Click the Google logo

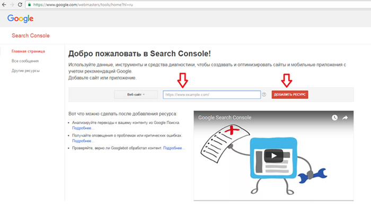[21, 19]
